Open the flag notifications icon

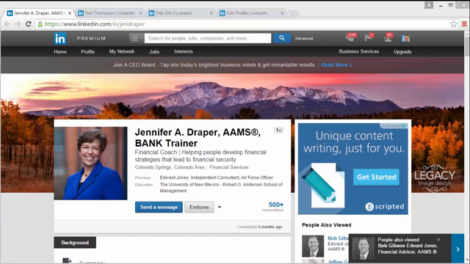coord(369,37)
